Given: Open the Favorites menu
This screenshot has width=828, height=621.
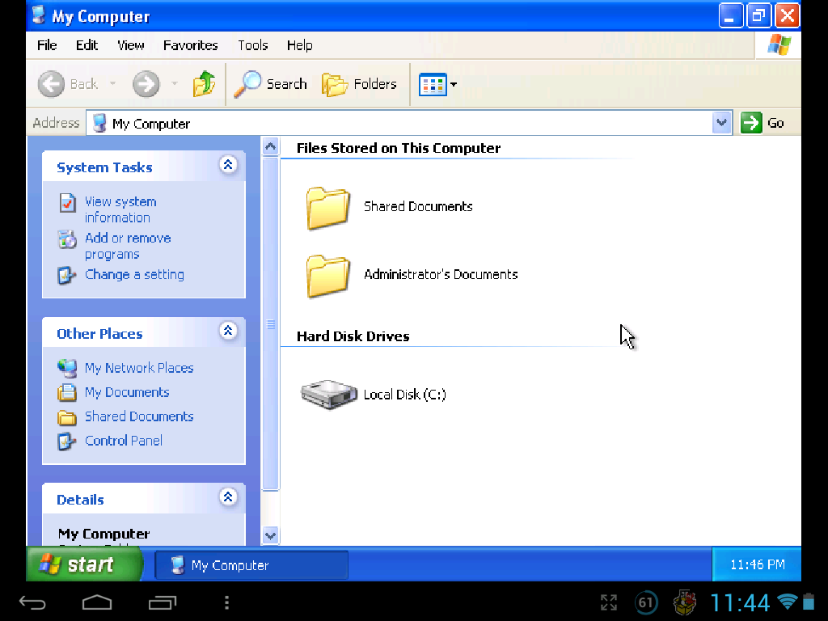Looking at the screenshot, I should (191, 45).
